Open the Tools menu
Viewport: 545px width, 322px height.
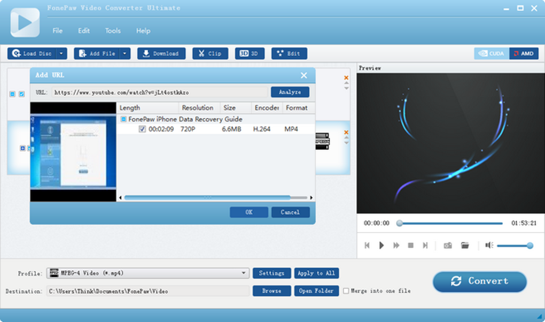(x=113, y=30)
